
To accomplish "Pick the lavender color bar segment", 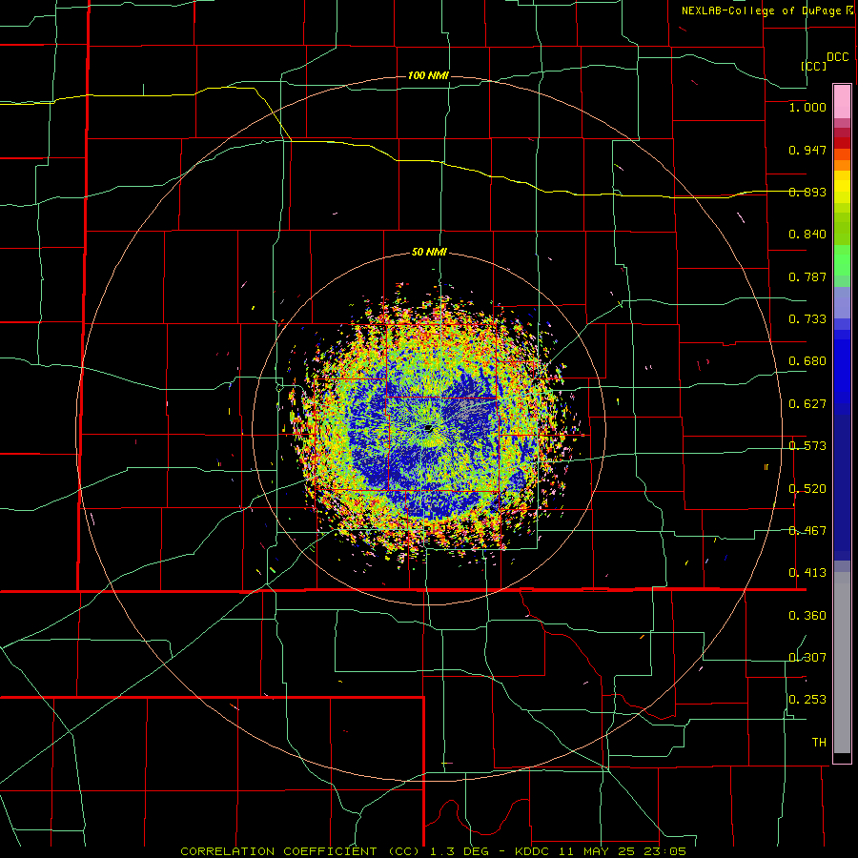I will (842, 302).
